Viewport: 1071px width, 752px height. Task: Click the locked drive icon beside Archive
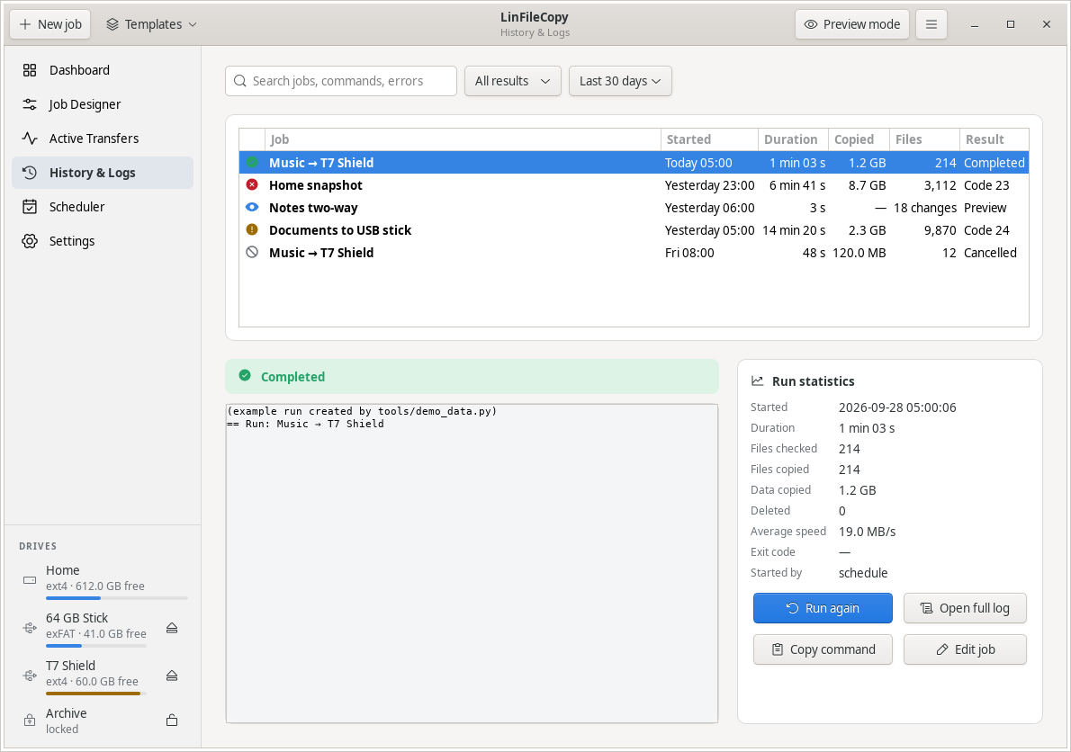pos(30,721)
